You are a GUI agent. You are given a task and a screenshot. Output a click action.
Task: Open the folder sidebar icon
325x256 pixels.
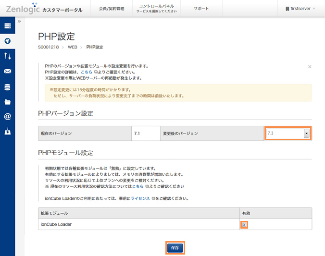point(8,102)
